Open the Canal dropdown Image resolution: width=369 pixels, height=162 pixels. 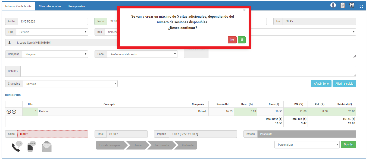(142, 54)
